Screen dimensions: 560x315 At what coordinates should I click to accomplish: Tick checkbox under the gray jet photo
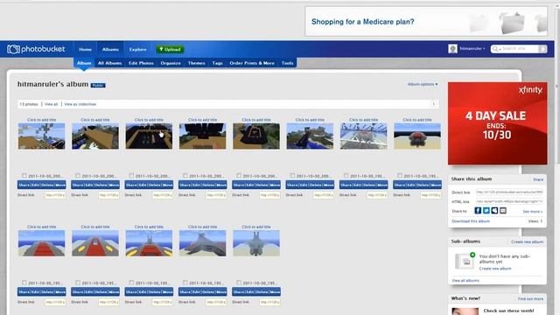pyautogui.click(x=185, y=283)
